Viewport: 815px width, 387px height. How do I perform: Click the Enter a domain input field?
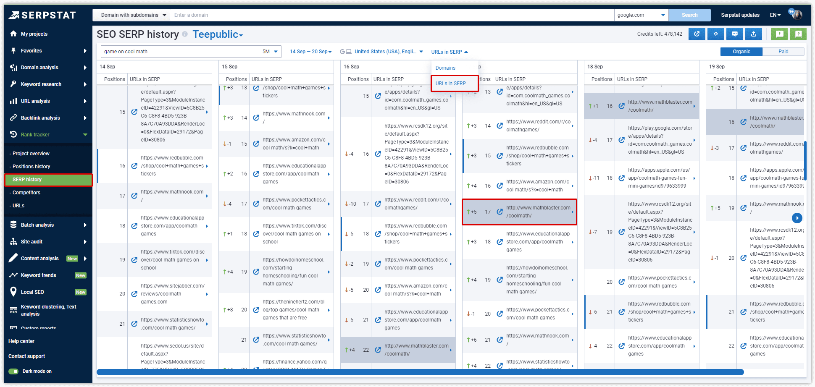[x=393, y=15]
